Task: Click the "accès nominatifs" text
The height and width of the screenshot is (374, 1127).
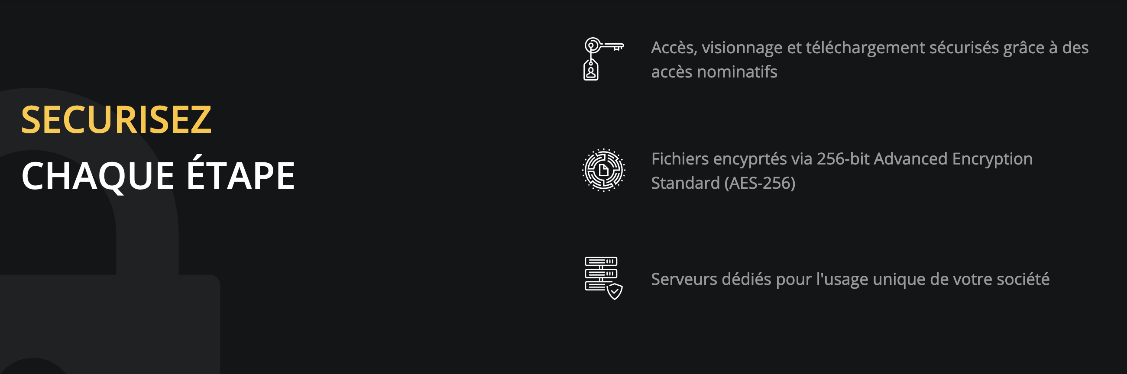Action: tap(714, 72)
